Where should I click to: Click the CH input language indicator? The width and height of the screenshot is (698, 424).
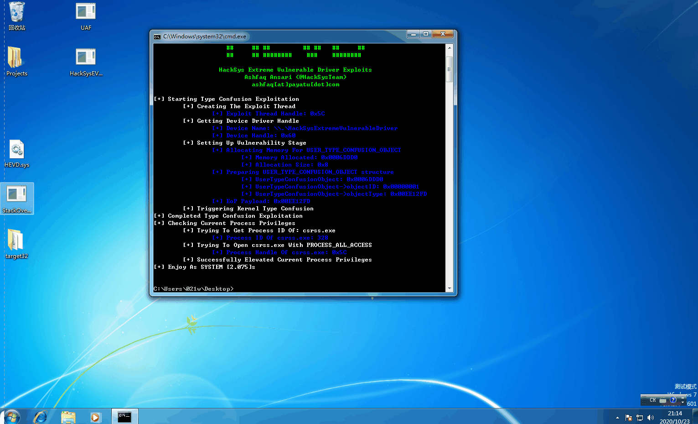653,400
